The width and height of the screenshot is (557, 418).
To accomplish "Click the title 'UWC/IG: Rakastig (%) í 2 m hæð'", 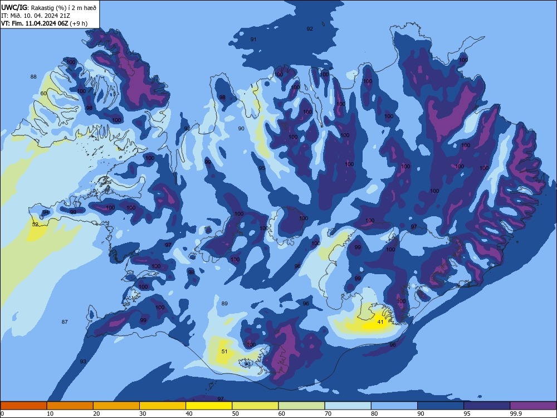I will point(48,7).
